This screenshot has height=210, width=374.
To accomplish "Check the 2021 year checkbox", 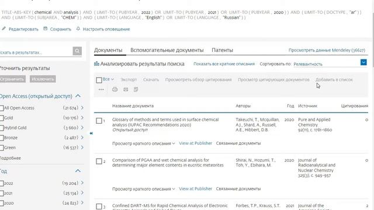I will [x=1, y=193].
